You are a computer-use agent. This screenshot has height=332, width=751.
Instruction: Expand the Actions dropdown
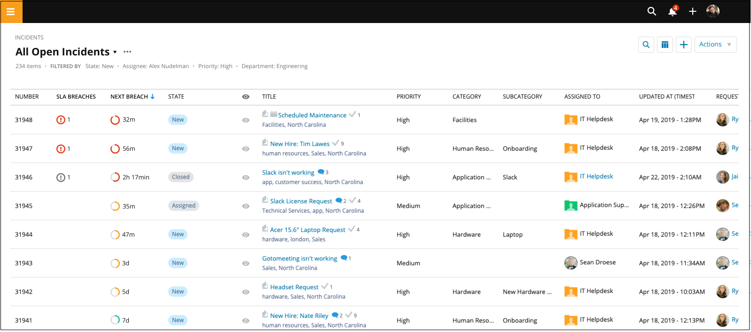(x=715, y=45)
